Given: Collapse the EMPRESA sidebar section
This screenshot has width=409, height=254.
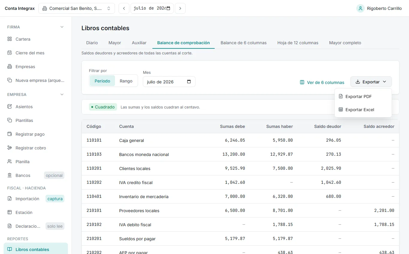Looking at the screenshot, I should [x=62, y=94].
